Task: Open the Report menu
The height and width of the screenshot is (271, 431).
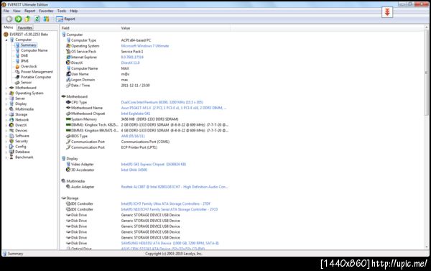Action: pyautogui.click(x=29, y=11)
